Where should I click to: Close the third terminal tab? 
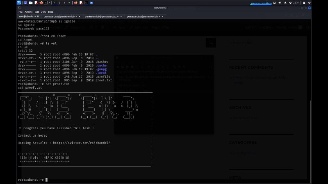(x=121, y=16)
